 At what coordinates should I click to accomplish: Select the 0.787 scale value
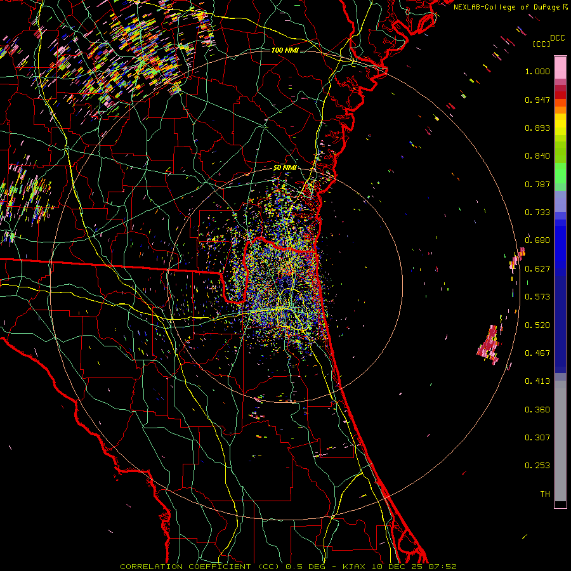pyautogui.click(x=537, y=184)
